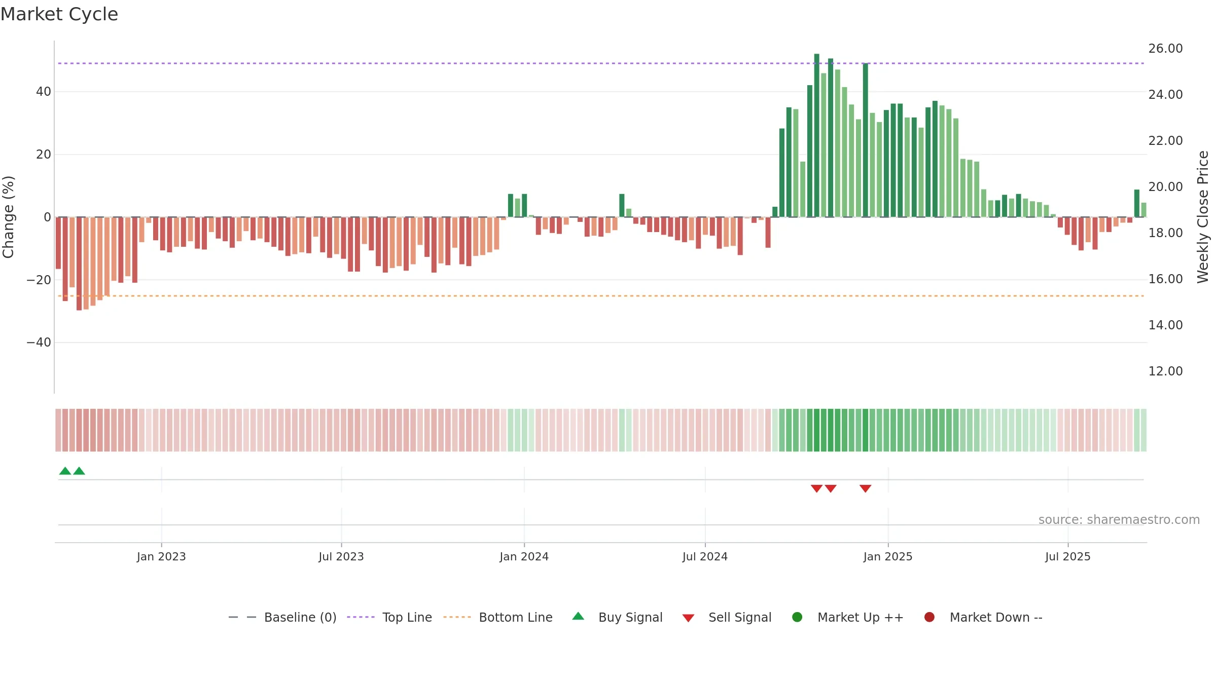Toggle the Sell Signal legend entry
Image resolution: width=1217 pixels, height=684 pixels.
click(x=727, y=617)
